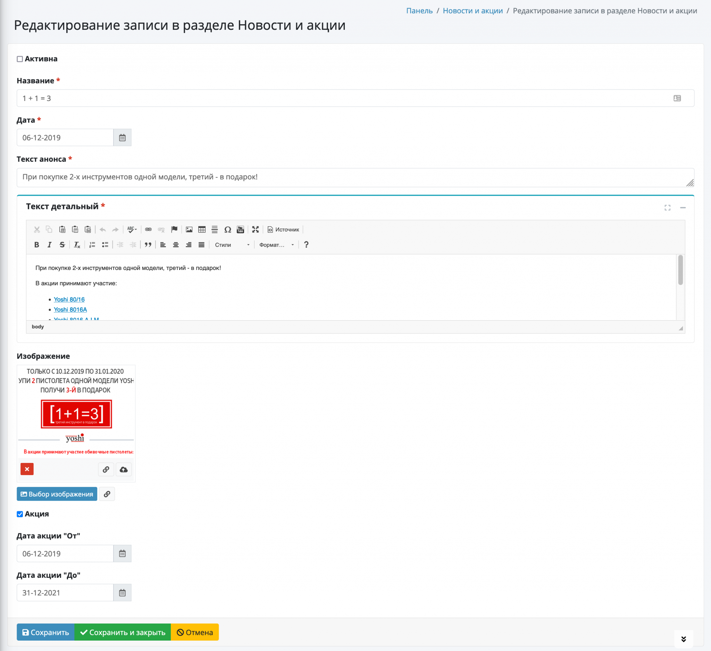Screen dimensions: 711x651
Task: Open Новости и акции breadcrumb
Action: pyautogui.click(x=472, y=10)
